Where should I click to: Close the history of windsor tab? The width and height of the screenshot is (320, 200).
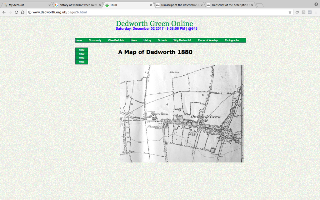[100, 5]
